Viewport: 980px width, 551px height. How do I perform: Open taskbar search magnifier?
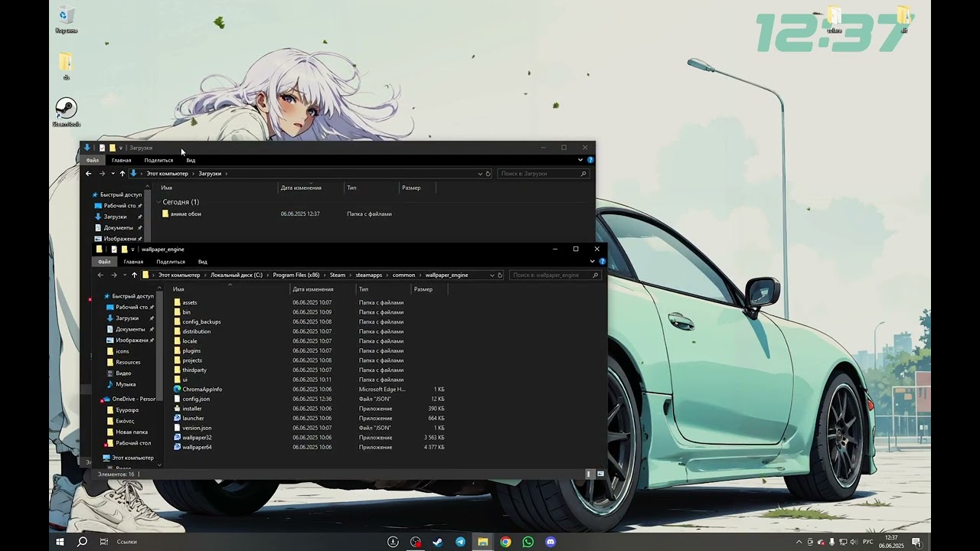[x=82, y=542]
